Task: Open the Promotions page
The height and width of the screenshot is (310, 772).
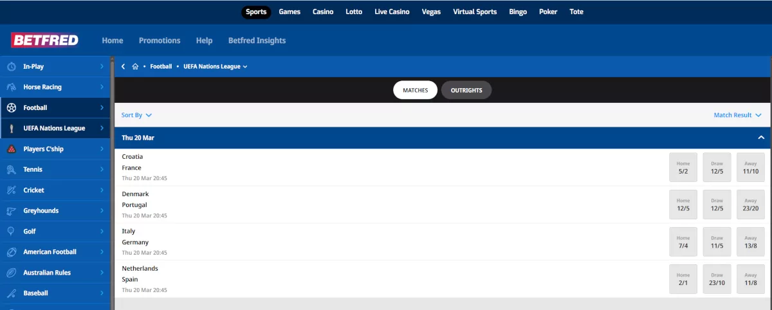Action: (x=160, y=41)
